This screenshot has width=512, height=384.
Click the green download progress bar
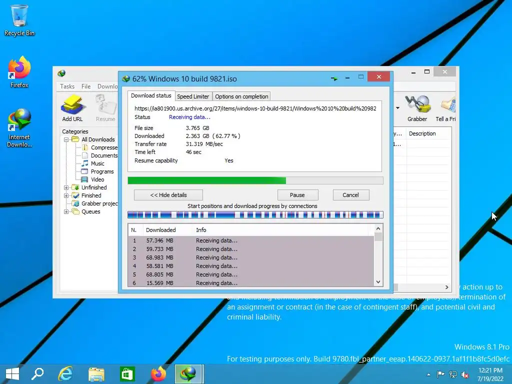255,180
